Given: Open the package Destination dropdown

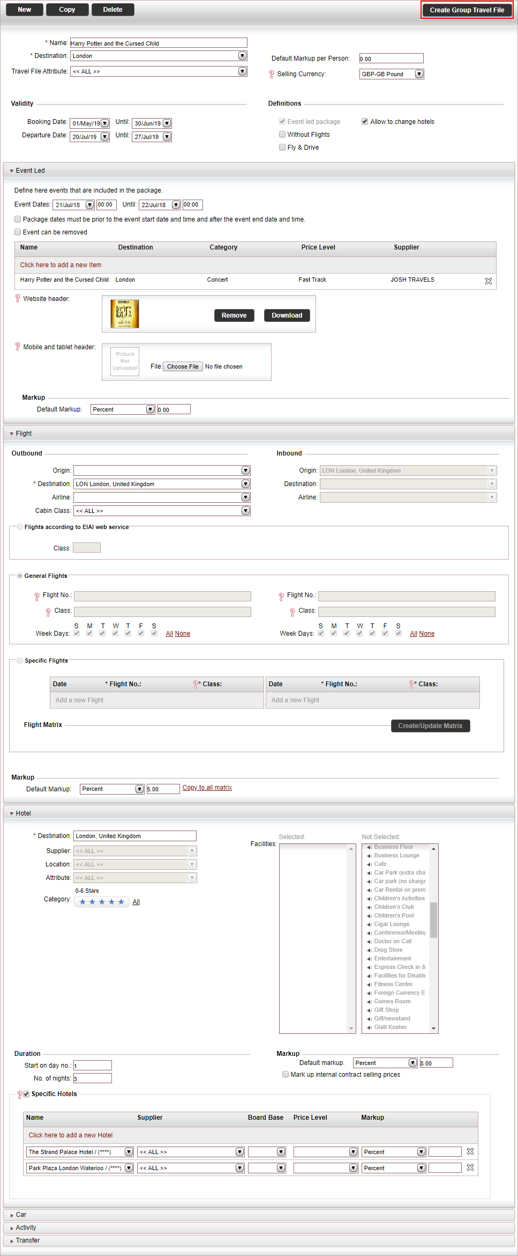Looking at the screenshot, I should pos(243,56).
